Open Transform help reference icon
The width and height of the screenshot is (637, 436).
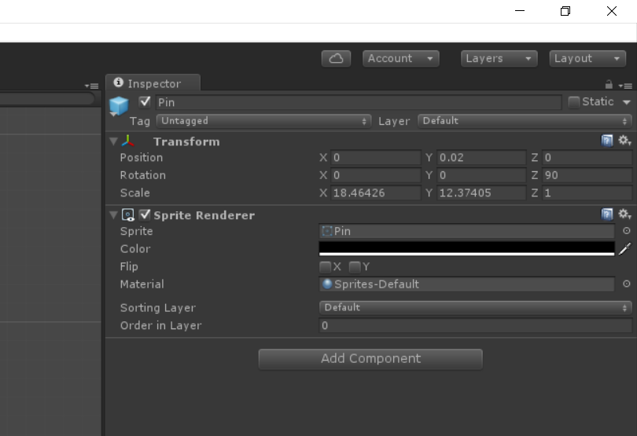pyautogui.click(x=607, y=141)
